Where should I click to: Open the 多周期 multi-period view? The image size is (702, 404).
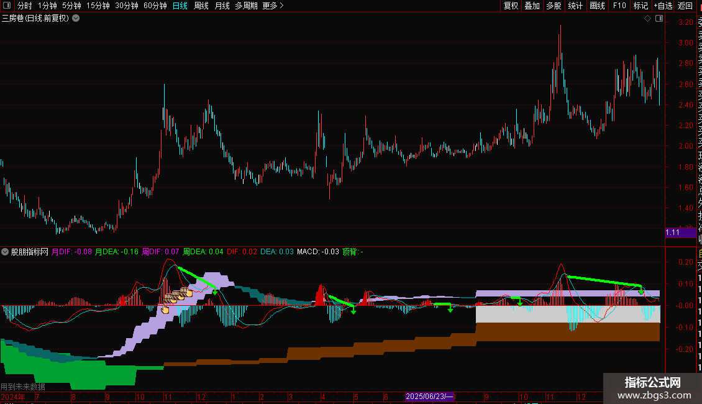pos(246,6)
